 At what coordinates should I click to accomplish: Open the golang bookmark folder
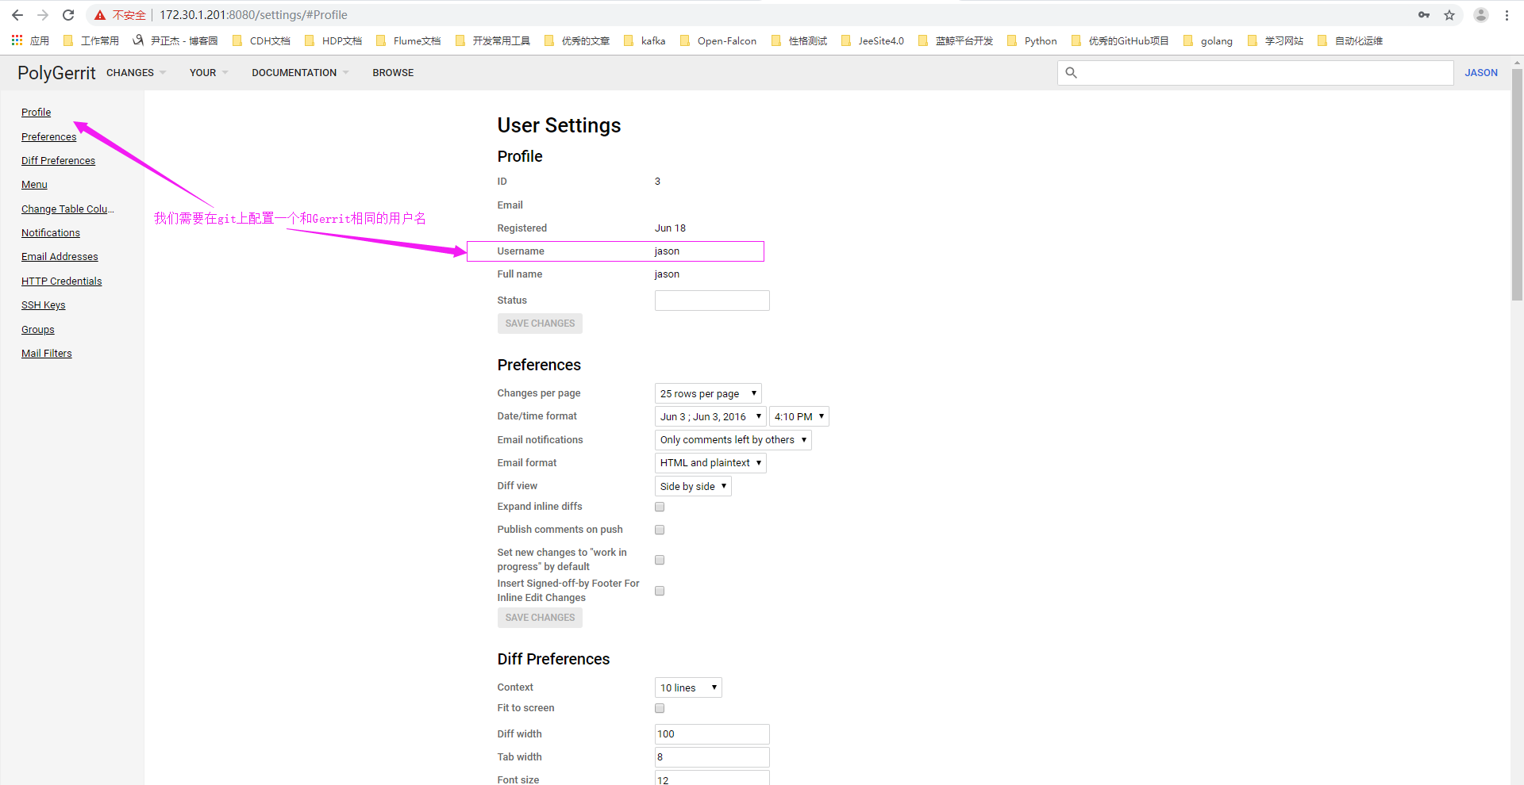pyautogui.click(x=1208, y=40)
